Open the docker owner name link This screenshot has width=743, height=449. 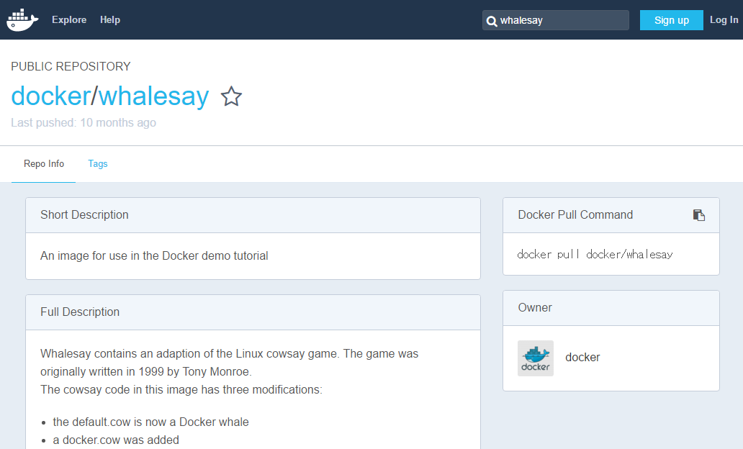pos(582,358)
